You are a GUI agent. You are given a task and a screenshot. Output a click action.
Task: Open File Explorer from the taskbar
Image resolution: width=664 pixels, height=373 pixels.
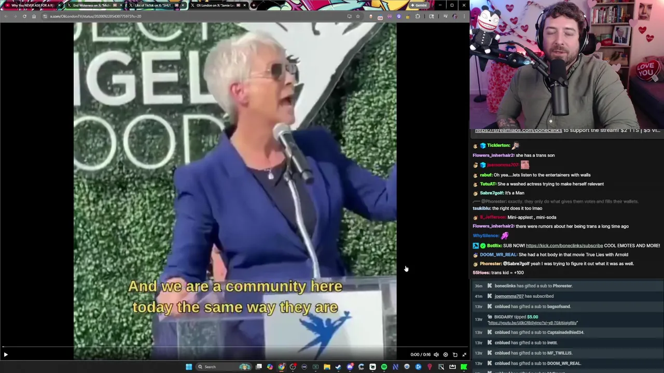tap(327, 367)
